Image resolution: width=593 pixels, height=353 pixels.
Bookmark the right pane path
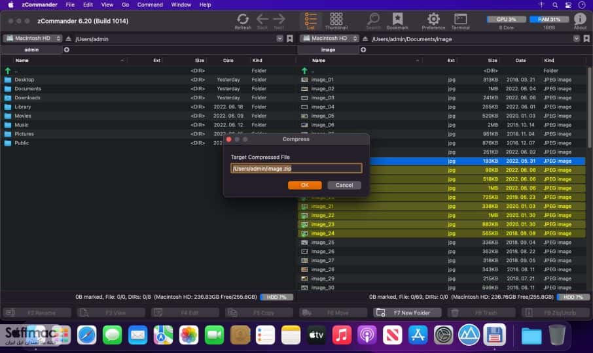tap(586, 39)
